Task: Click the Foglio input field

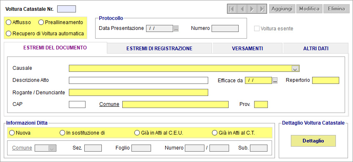Action: 141,148
